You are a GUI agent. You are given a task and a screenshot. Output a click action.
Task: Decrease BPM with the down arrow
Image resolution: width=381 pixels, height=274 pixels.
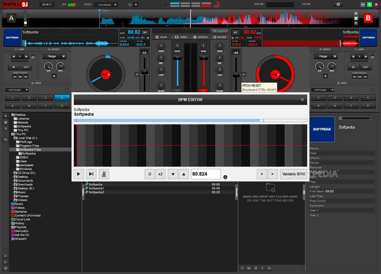173,174
